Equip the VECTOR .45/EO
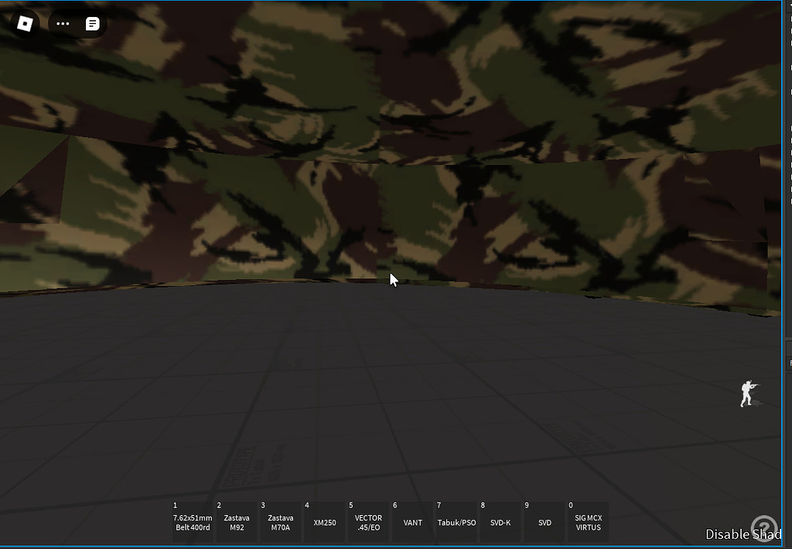792x549 pixels. click(367, 522)
